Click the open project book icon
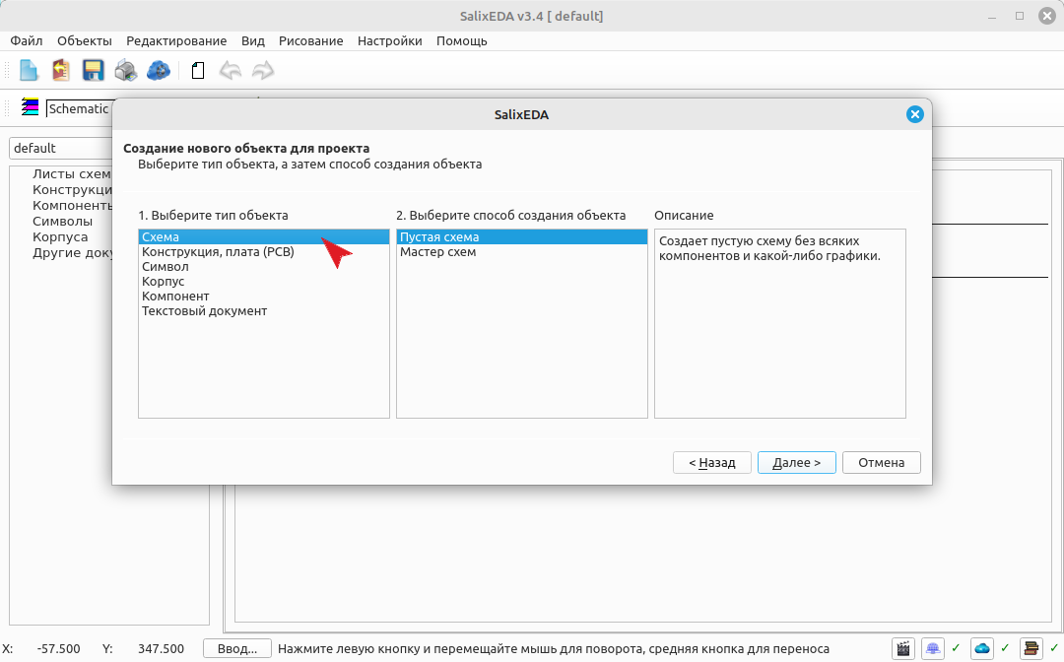The width and height of the screenshot is (1064, 662). (x=61, y=71)
